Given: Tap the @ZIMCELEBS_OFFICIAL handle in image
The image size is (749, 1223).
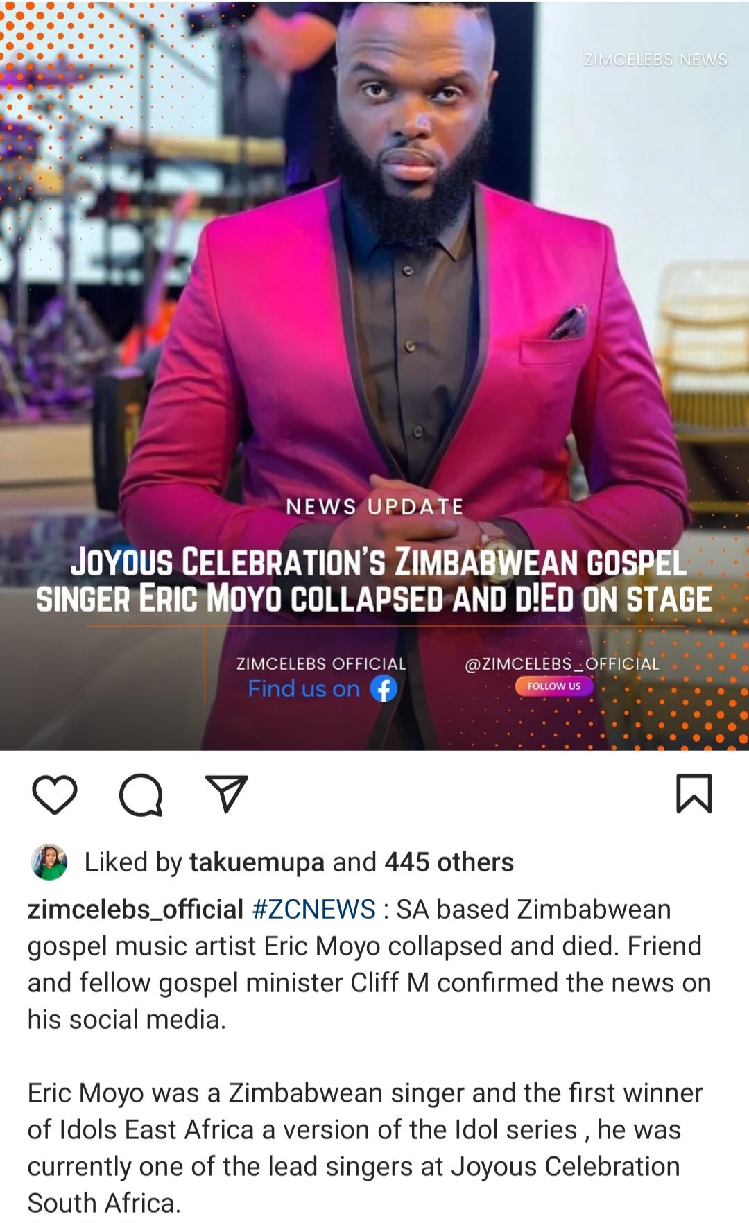Looking at the screenshot, I should (562, 663).
